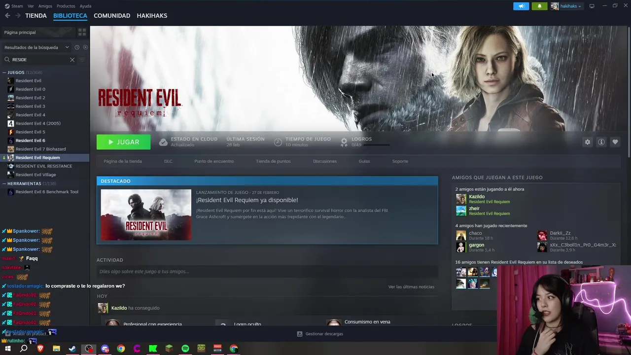Open advanced library filter options
The image size is (631, 355).
pyautogui.click(x=82, y=60)
